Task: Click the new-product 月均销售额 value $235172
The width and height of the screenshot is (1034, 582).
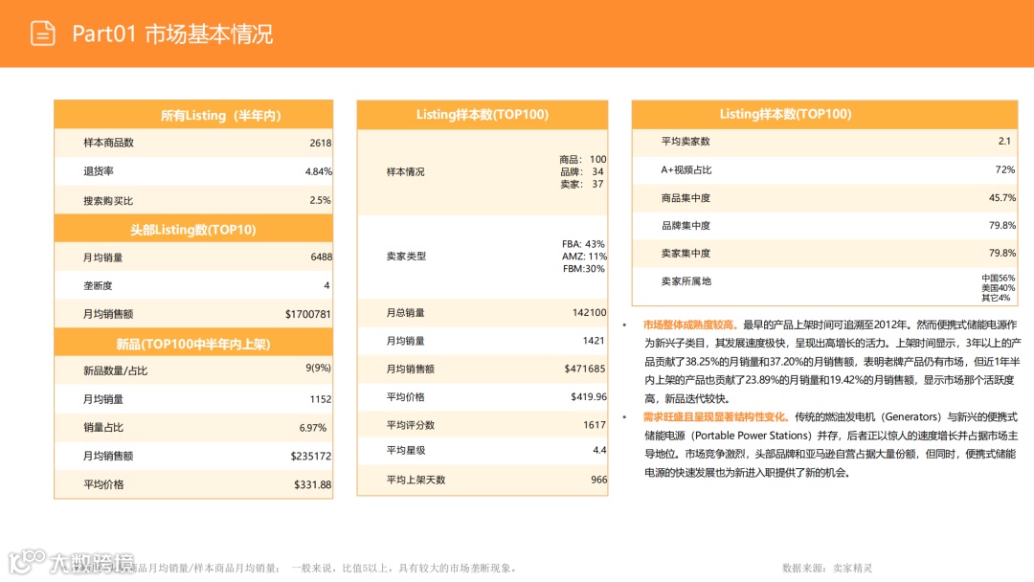Action: pyautogui.click(x=311, y=456)
